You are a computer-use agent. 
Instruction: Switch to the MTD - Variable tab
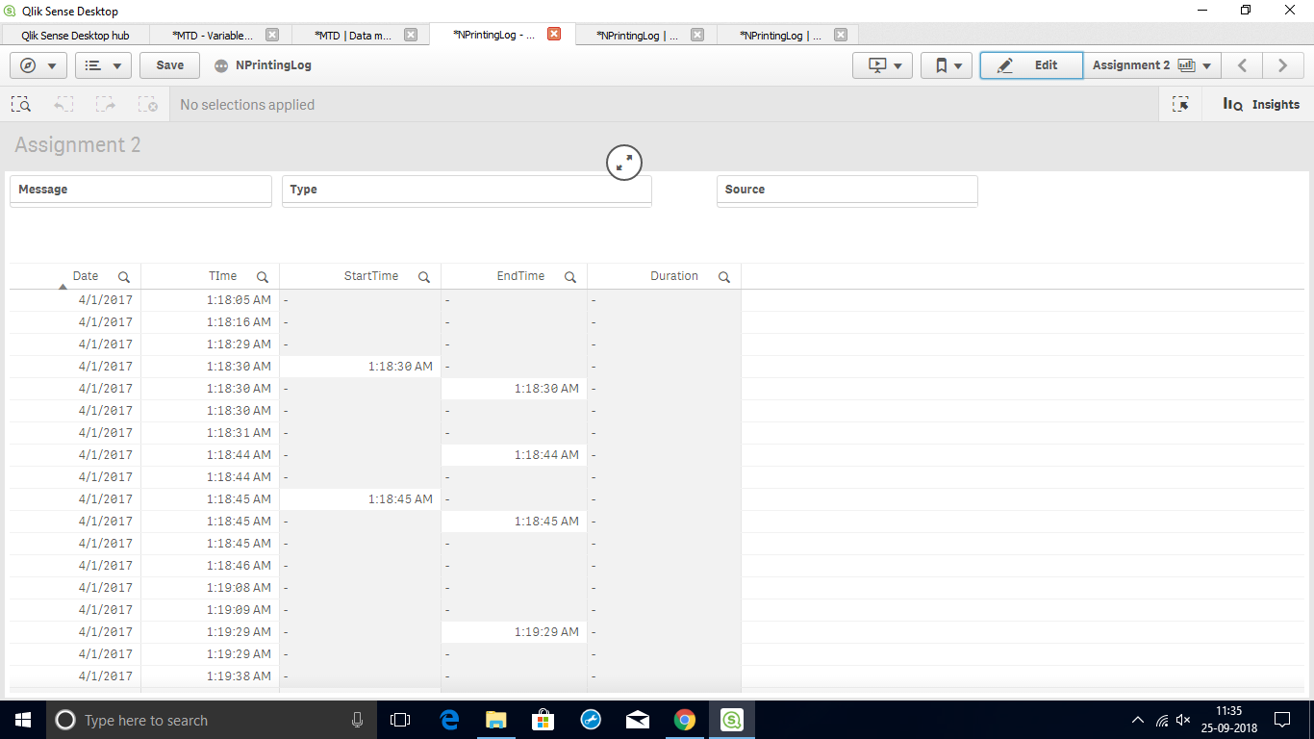click(x=213, y=35)
